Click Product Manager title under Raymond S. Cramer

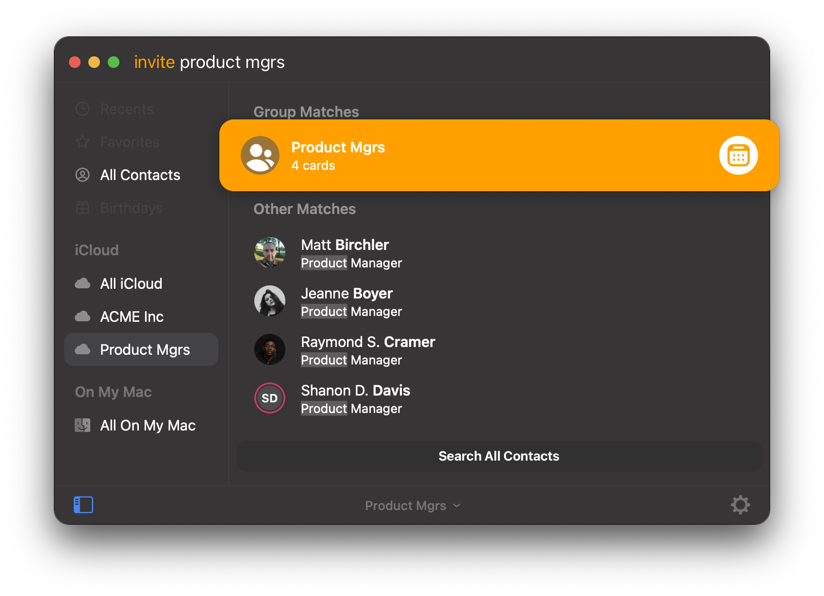(351, 360)
